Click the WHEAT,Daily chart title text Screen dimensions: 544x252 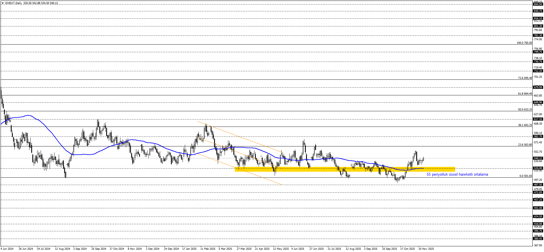tap(14, 3)
